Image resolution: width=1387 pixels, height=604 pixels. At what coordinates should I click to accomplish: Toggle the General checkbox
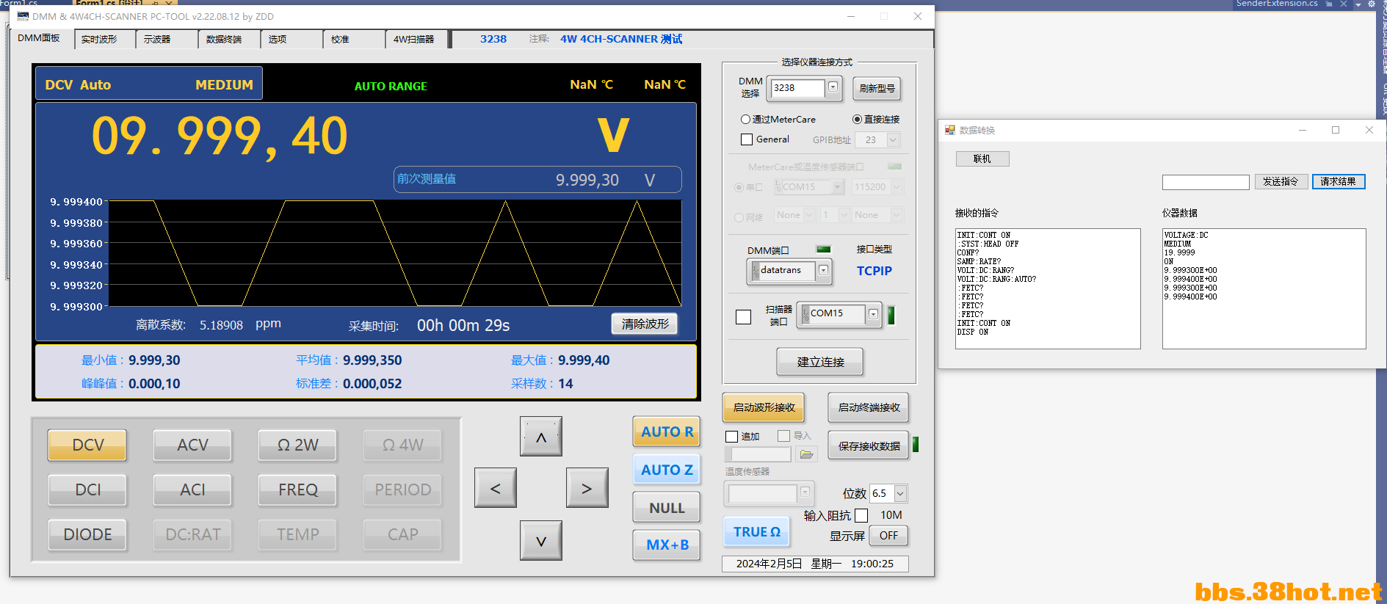747,139
